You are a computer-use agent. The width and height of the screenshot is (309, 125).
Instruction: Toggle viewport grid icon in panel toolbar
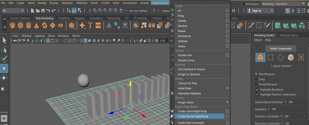[48, 41]
